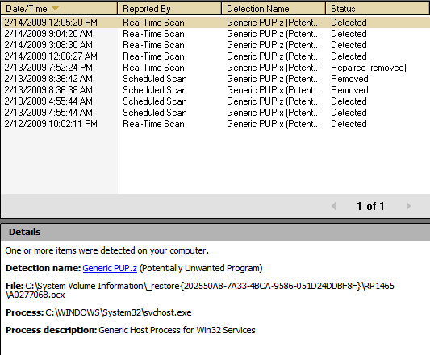Click the Details panel header

pyautogui.click(x=215, y=232)
